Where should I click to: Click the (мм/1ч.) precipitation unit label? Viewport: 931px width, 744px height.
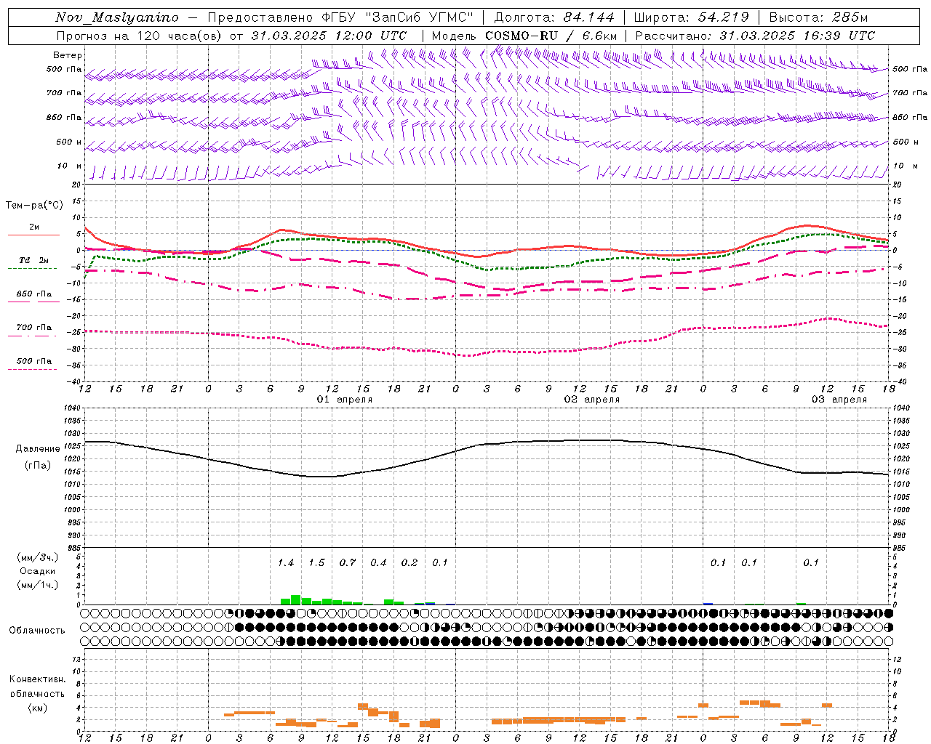point(38,585)
